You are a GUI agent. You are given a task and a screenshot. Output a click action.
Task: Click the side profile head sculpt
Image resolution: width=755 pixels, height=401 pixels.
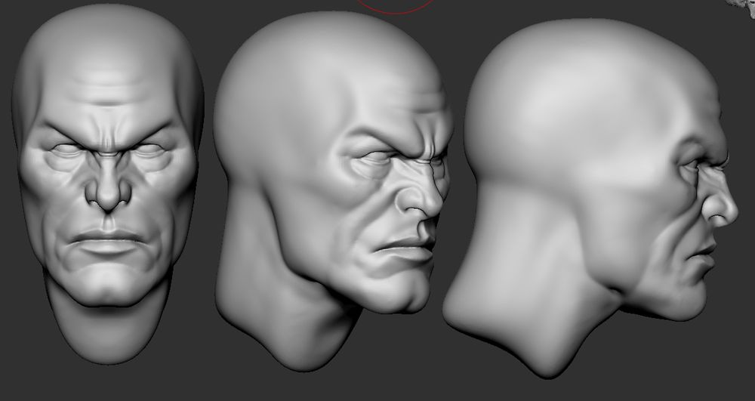click(x=590, y=197)
